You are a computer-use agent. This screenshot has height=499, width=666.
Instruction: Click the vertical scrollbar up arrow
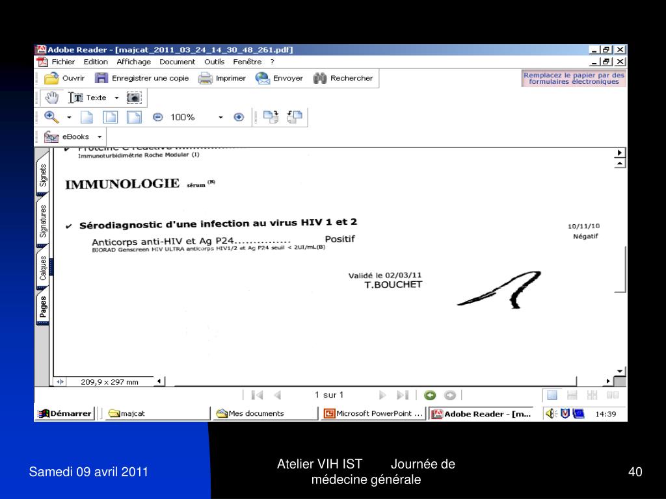coord(620,163)
